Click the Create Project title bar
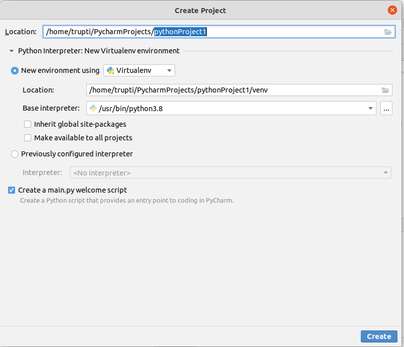This screenshot has height=347, width=404. 200,10
